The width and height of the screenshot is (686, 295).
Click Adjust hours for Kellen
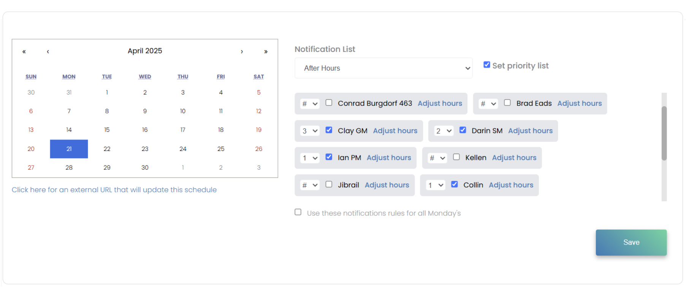click(x=514, y=158)
